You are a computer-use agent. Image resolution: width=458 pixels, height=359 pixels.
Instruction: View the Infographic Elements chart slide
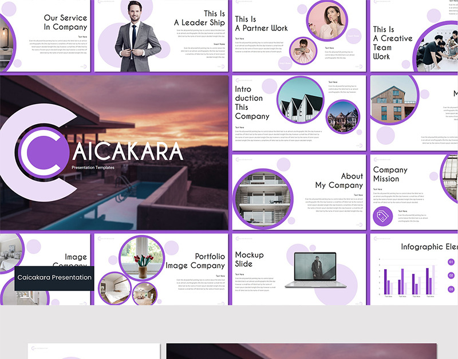pyautogui.click(x=414, y=269)
